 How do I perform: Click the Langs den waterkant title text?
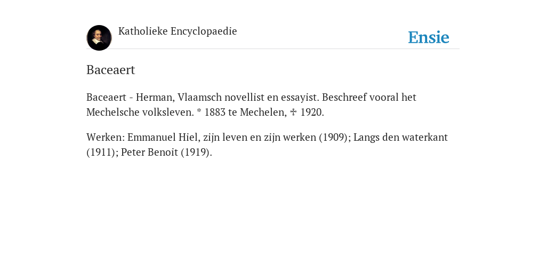[x=400, y=137]
